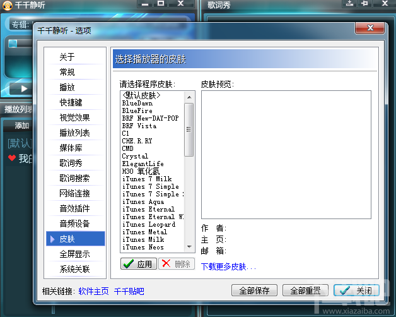
Task: Select the H3O 氧化氢 skin
Action: pos(153,171)
